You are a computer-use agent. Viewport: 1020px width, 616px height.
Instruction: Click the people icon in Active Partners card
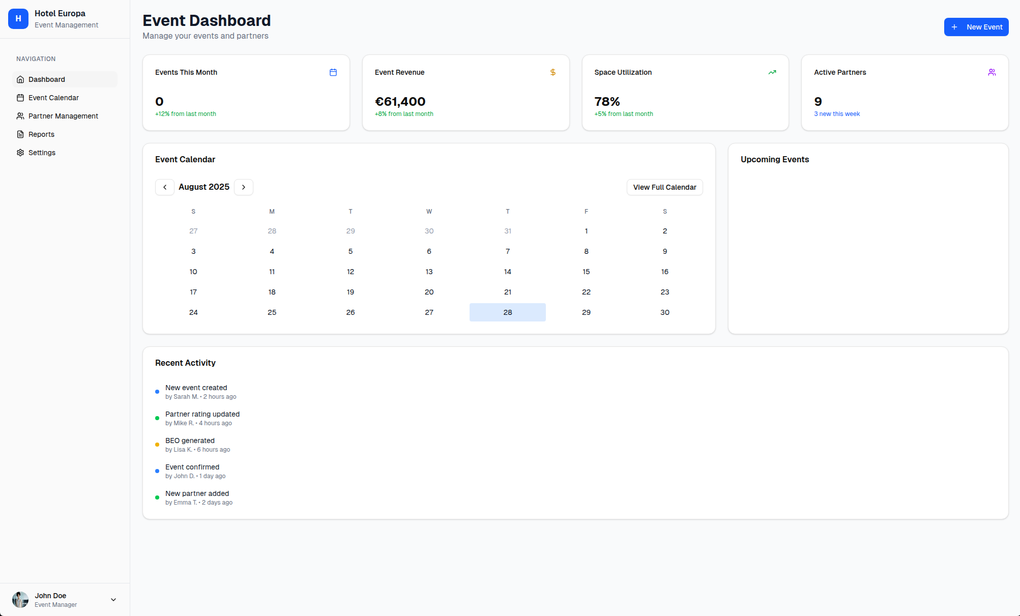[x=992, y=72]
